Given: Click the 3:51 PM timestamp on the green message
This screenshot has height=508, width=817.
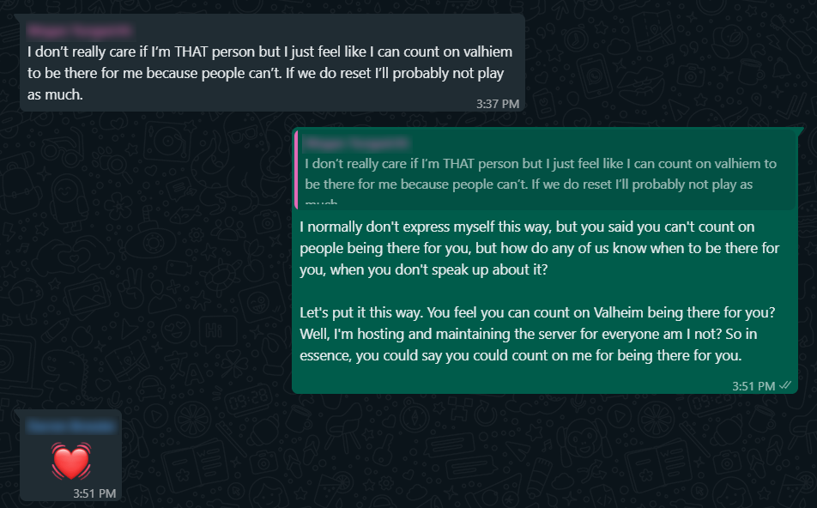Looking at the screenshot, I should [x=753, y=386].
